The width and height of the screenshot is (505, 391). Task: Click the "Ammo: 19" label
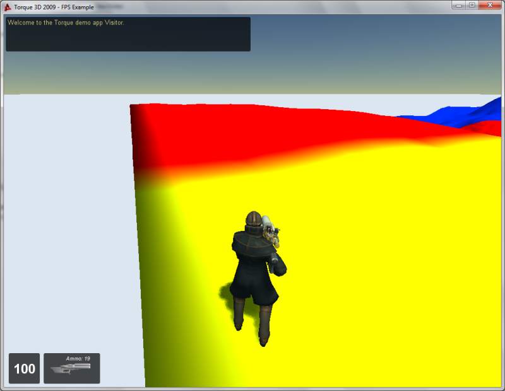tap(78, 358)
